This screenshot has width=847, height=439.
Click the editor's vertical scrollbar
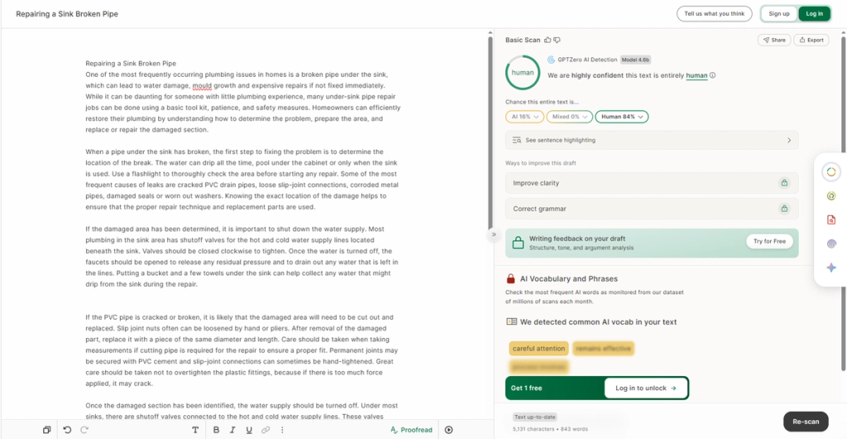click(x=490, y=132)
